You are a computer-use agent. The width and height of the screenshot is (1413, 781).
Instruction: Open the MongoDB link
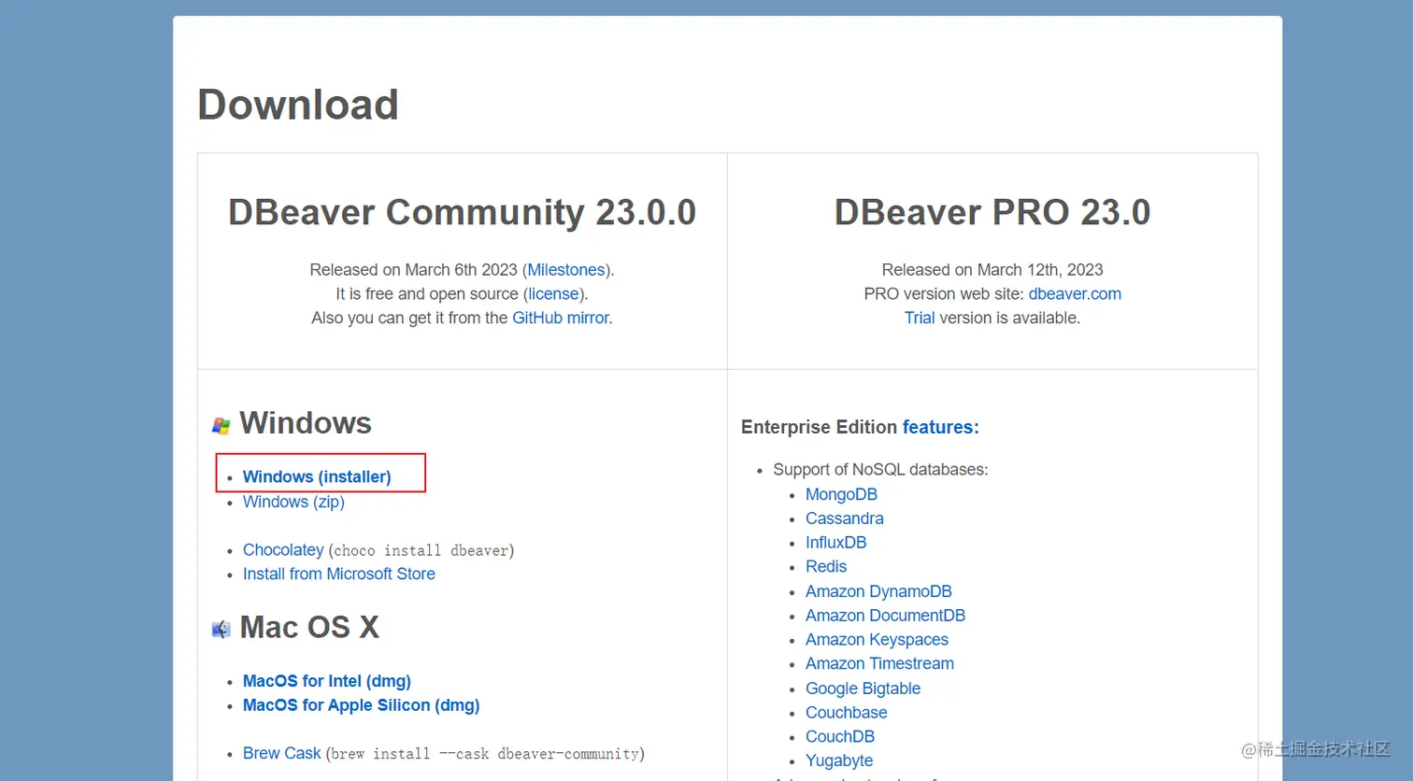click(x=841, y=494)
